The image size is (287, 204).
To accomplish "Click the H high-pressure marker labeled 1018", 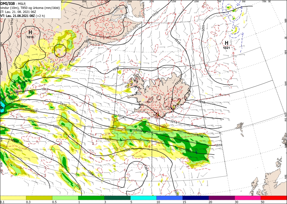I will 30,34.
